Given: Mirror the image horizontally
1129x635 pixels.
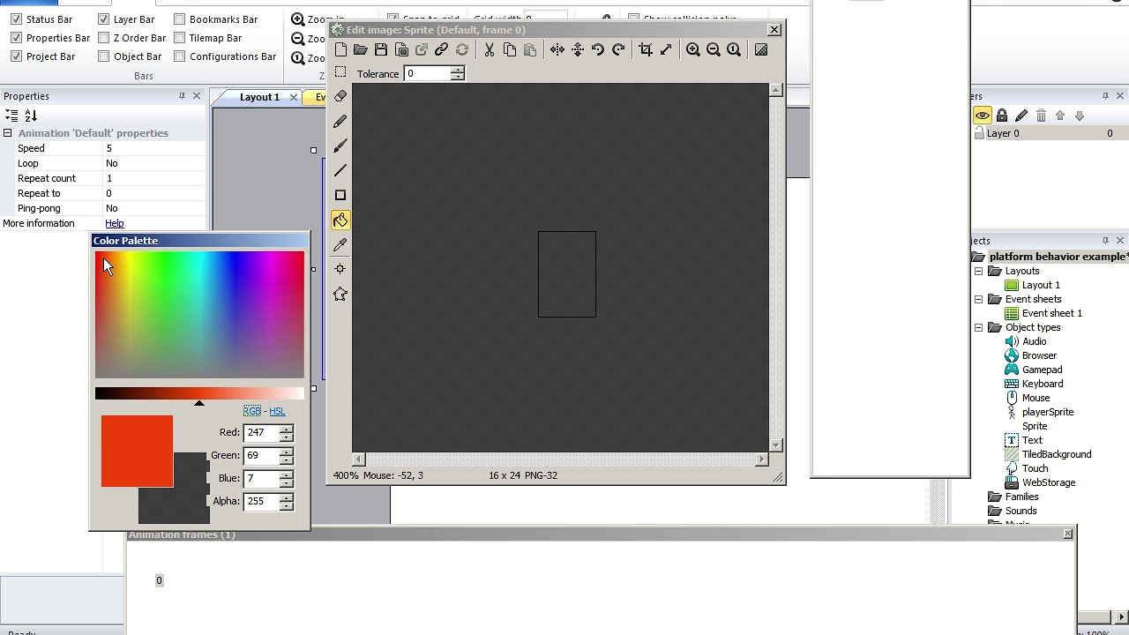Looking at the screenshot, I should pyautogui.click(x=557, y=50).
